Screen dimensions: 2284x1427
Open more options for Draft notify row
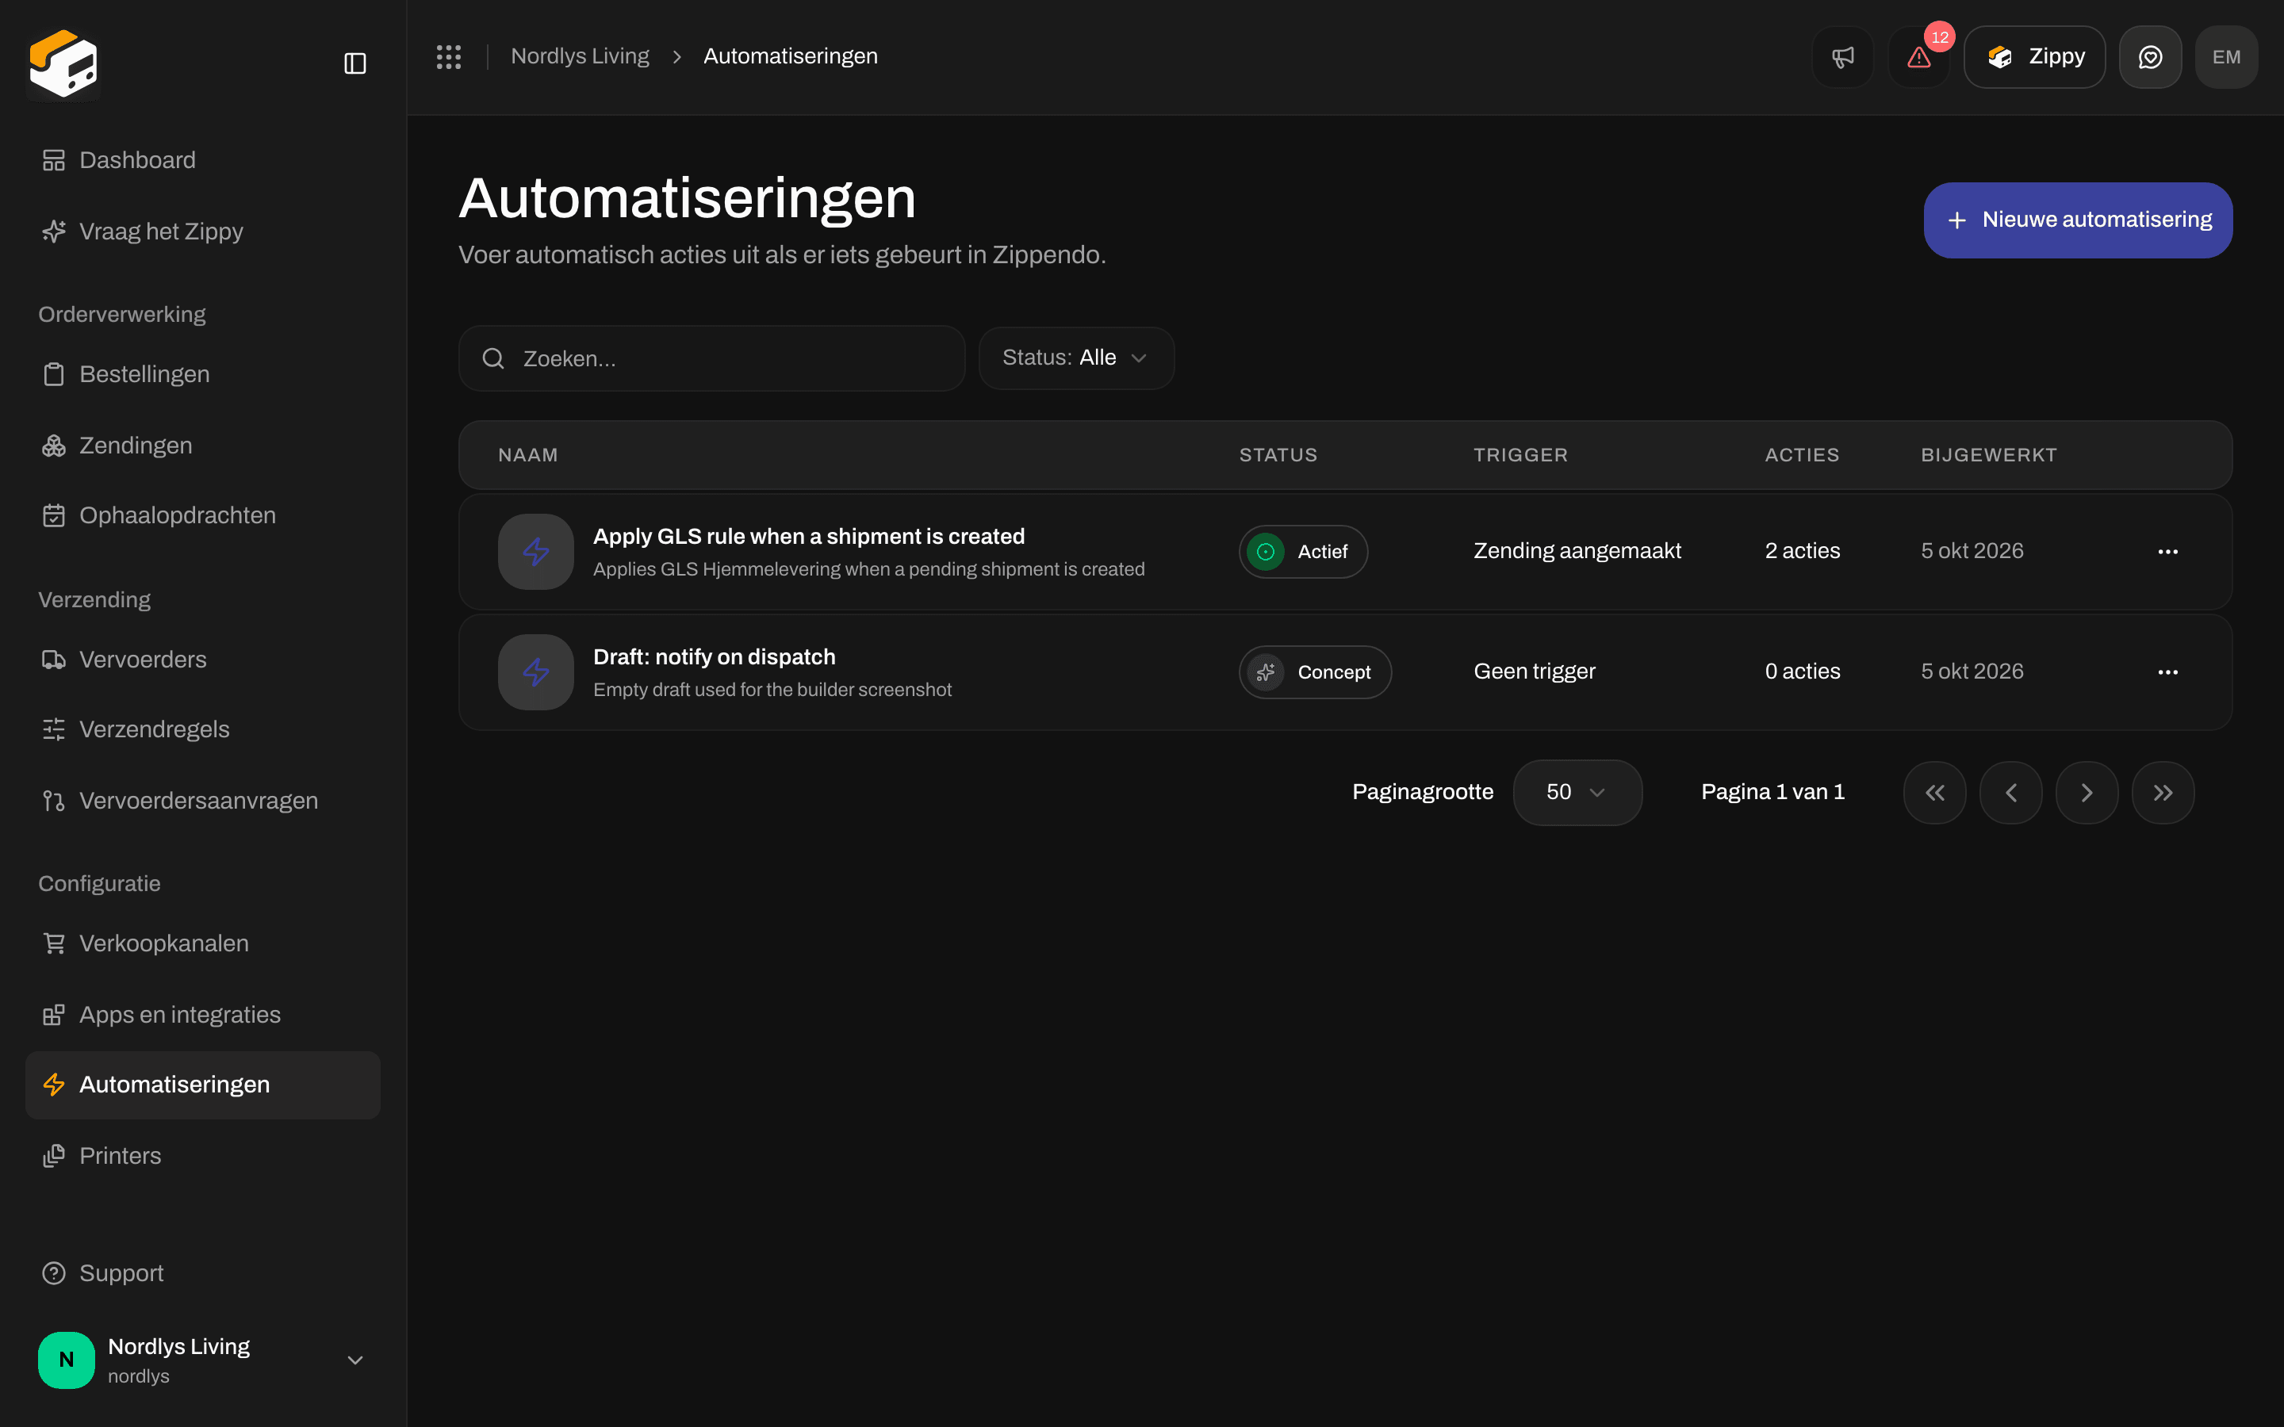2168,672
